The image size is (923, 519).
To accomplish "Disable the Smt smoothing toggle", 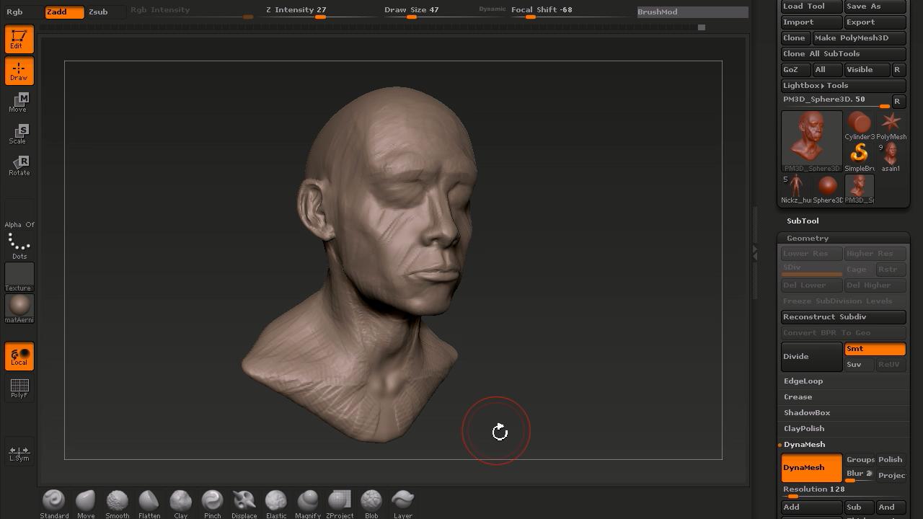I will pyautogui.click(x=874, y=349).
